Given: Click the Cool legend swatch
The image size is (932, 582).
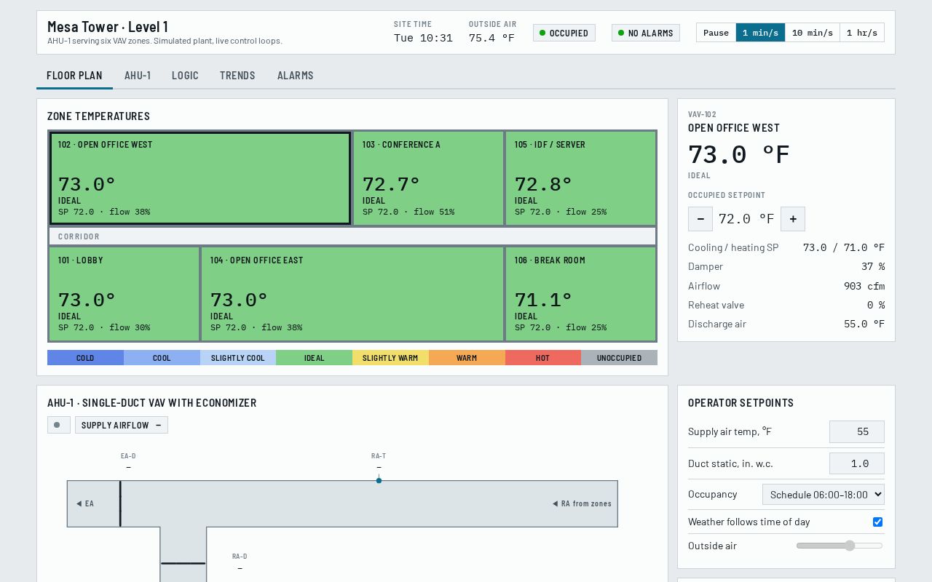Looking at the screenshot, I should [162, 358].
